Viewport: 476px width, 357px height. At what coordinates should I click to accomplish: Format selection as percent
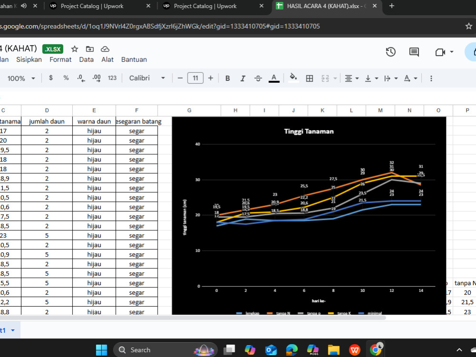(x=66, y=78)
